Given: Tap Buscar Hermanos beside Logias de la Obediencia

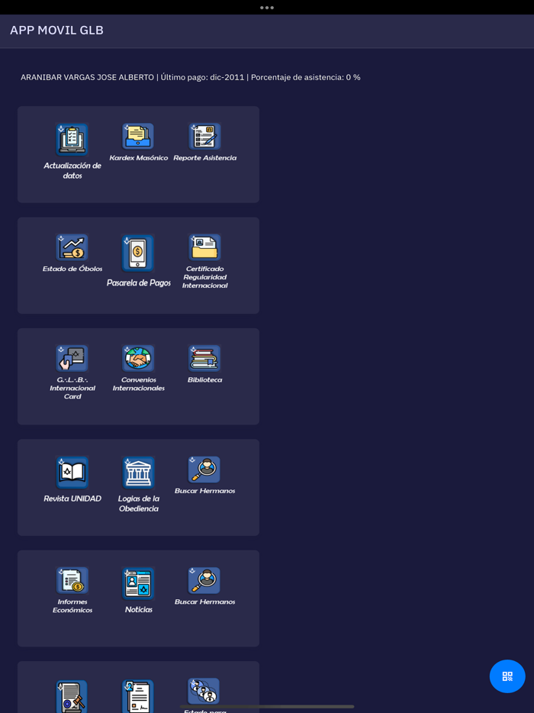Looking at the screenshot, I should (204, 469).
